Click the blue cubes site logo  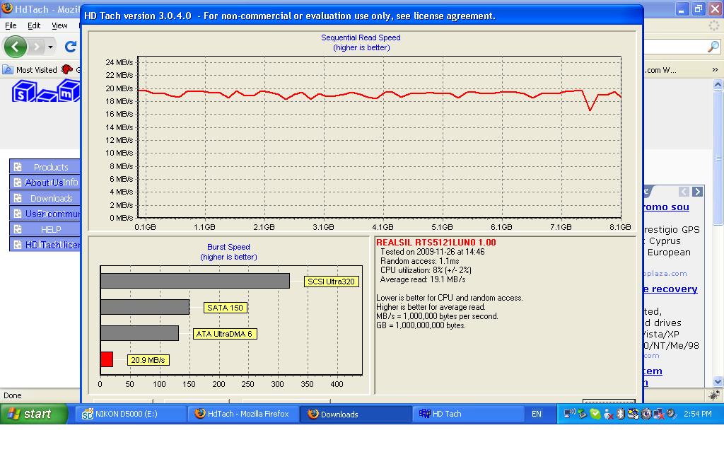click(45, 91)
